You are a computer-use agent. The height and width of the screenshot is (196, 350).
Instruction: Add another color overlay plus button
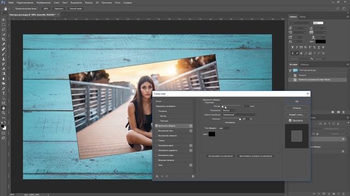coord(191,145)
